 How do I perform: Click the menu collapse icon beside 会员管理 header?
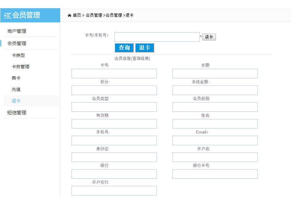click(x=8, y=15)
